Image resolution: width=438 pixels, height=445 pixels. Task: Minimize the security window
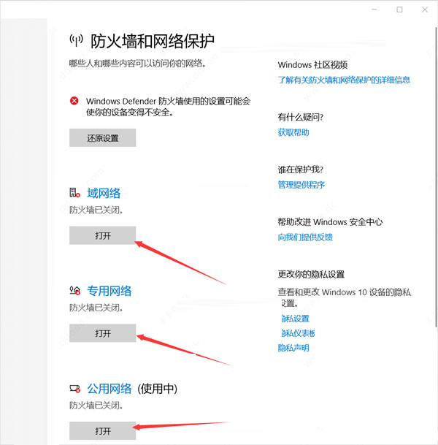coord(374,9)
